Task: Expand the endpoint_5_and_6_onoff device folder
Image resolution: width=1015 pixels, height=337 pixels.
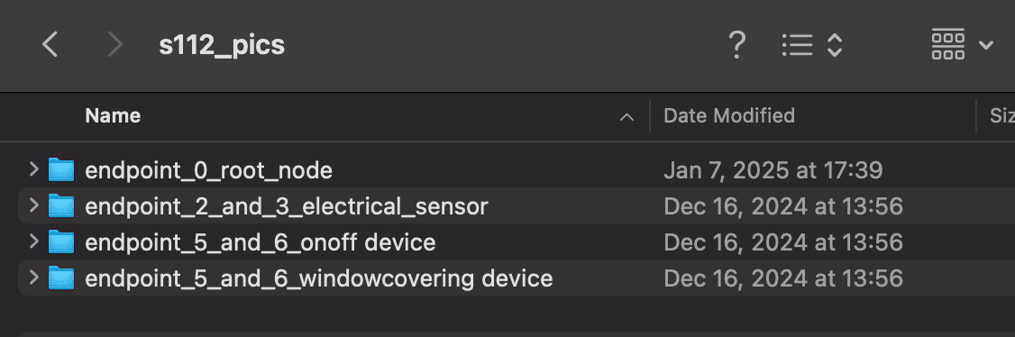Action: pyautogui.click(x=33, y=242)
